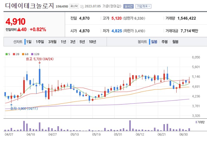207x141 pixels.
Task: Click the 선차트 section label
Action: [18, 42]
